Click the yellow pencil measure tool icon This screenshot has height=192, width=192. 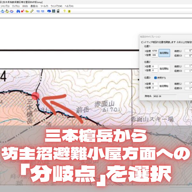click(31, 11)
